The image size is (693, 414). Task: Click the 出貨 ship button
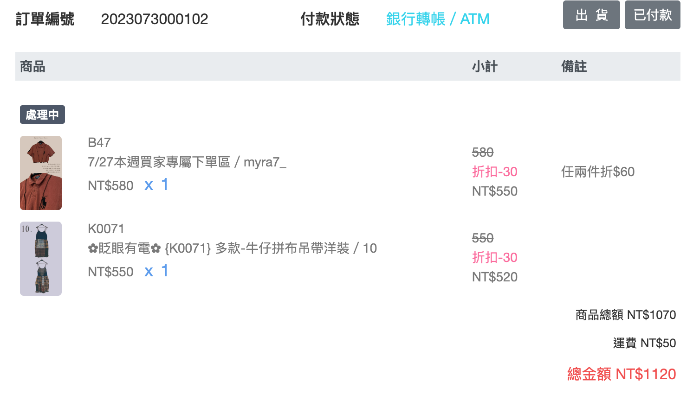[x=591, y=15]
